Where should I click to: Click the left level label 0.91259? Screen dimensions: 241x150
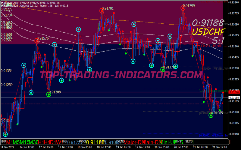[7, 85]
